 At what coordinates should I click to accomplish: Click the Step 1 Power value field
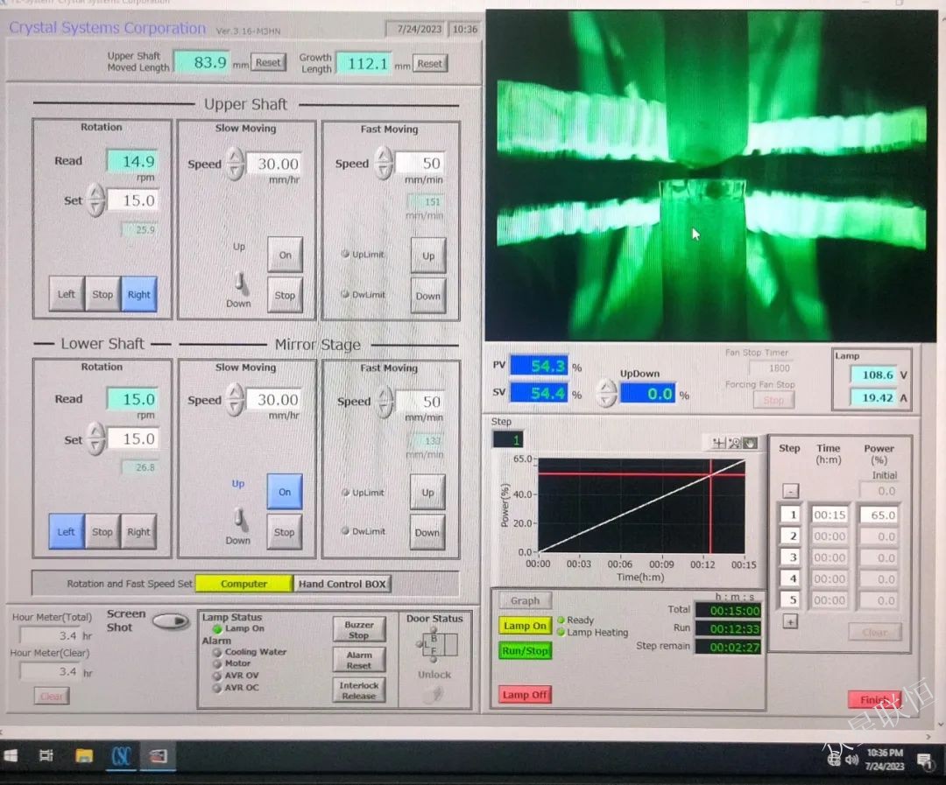point(878,515)
